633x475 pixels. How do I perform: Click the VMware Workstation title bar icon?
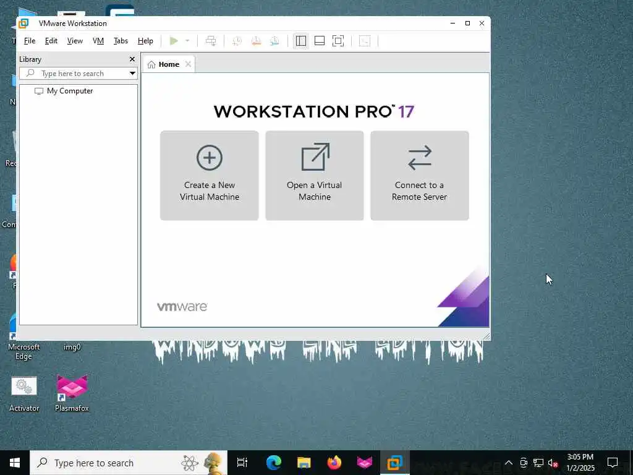tap(24, 24)
